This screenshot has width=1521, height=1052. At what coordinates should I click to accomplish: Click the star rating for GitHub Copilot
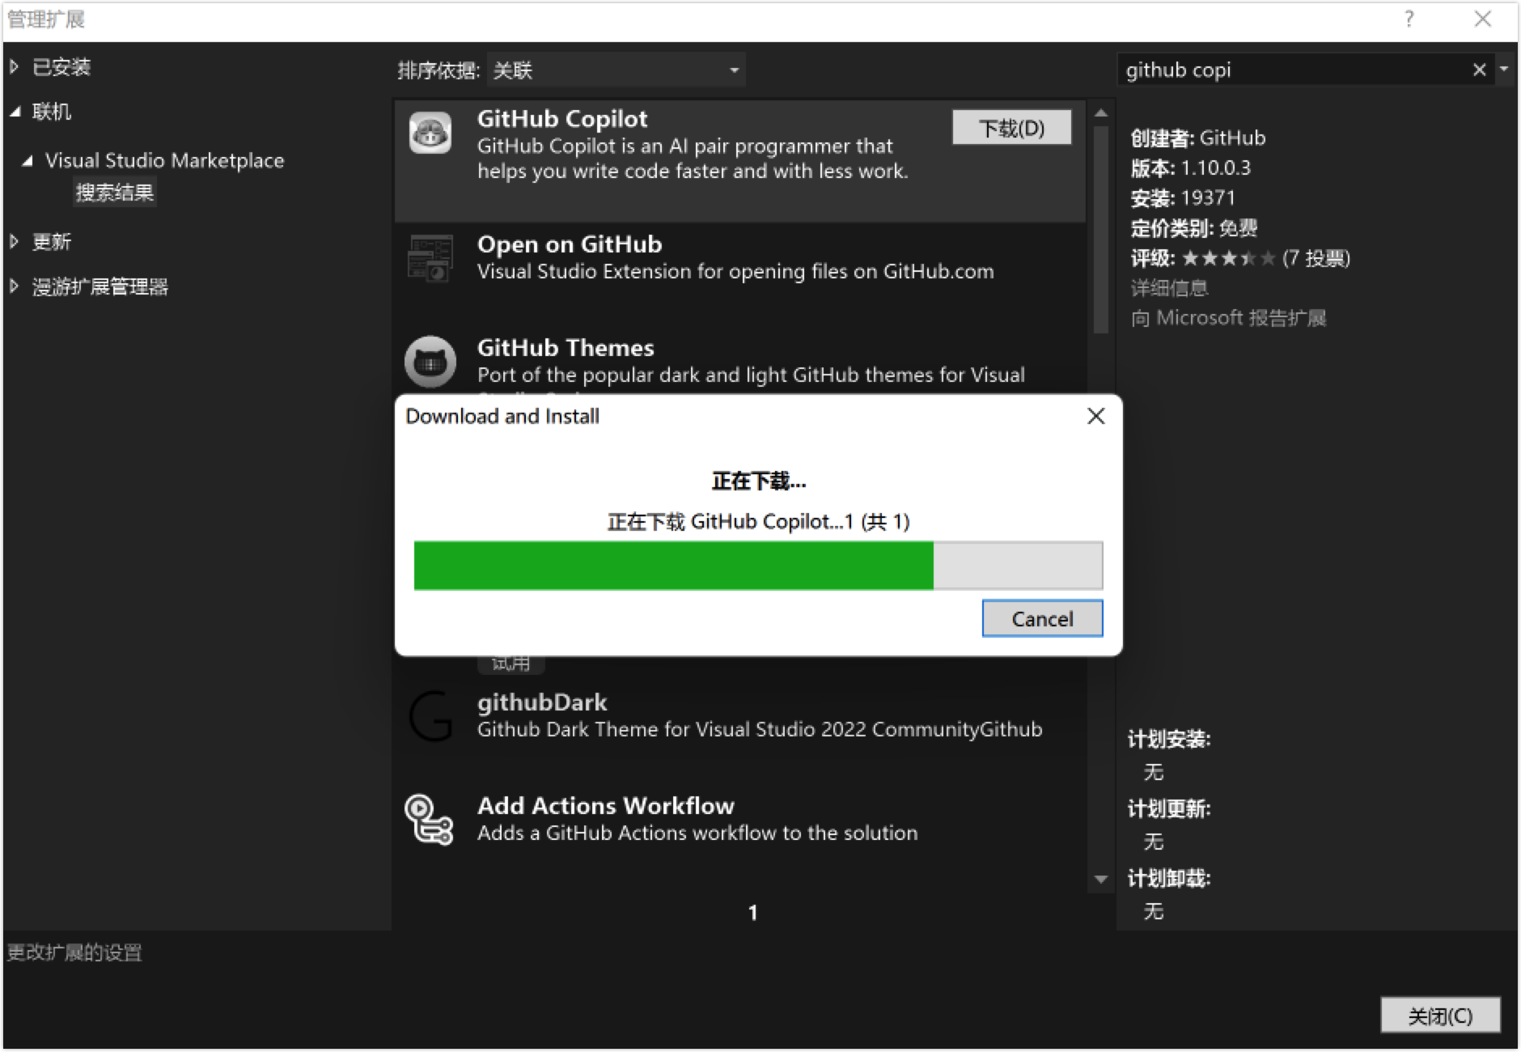point(1227,258)
